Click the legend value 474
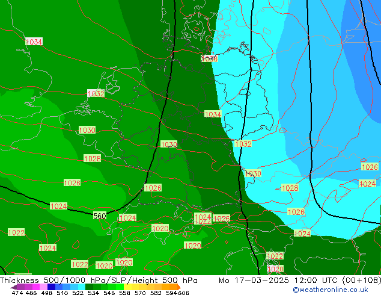This screenshot has width=381, height=295. coord(17,293)
